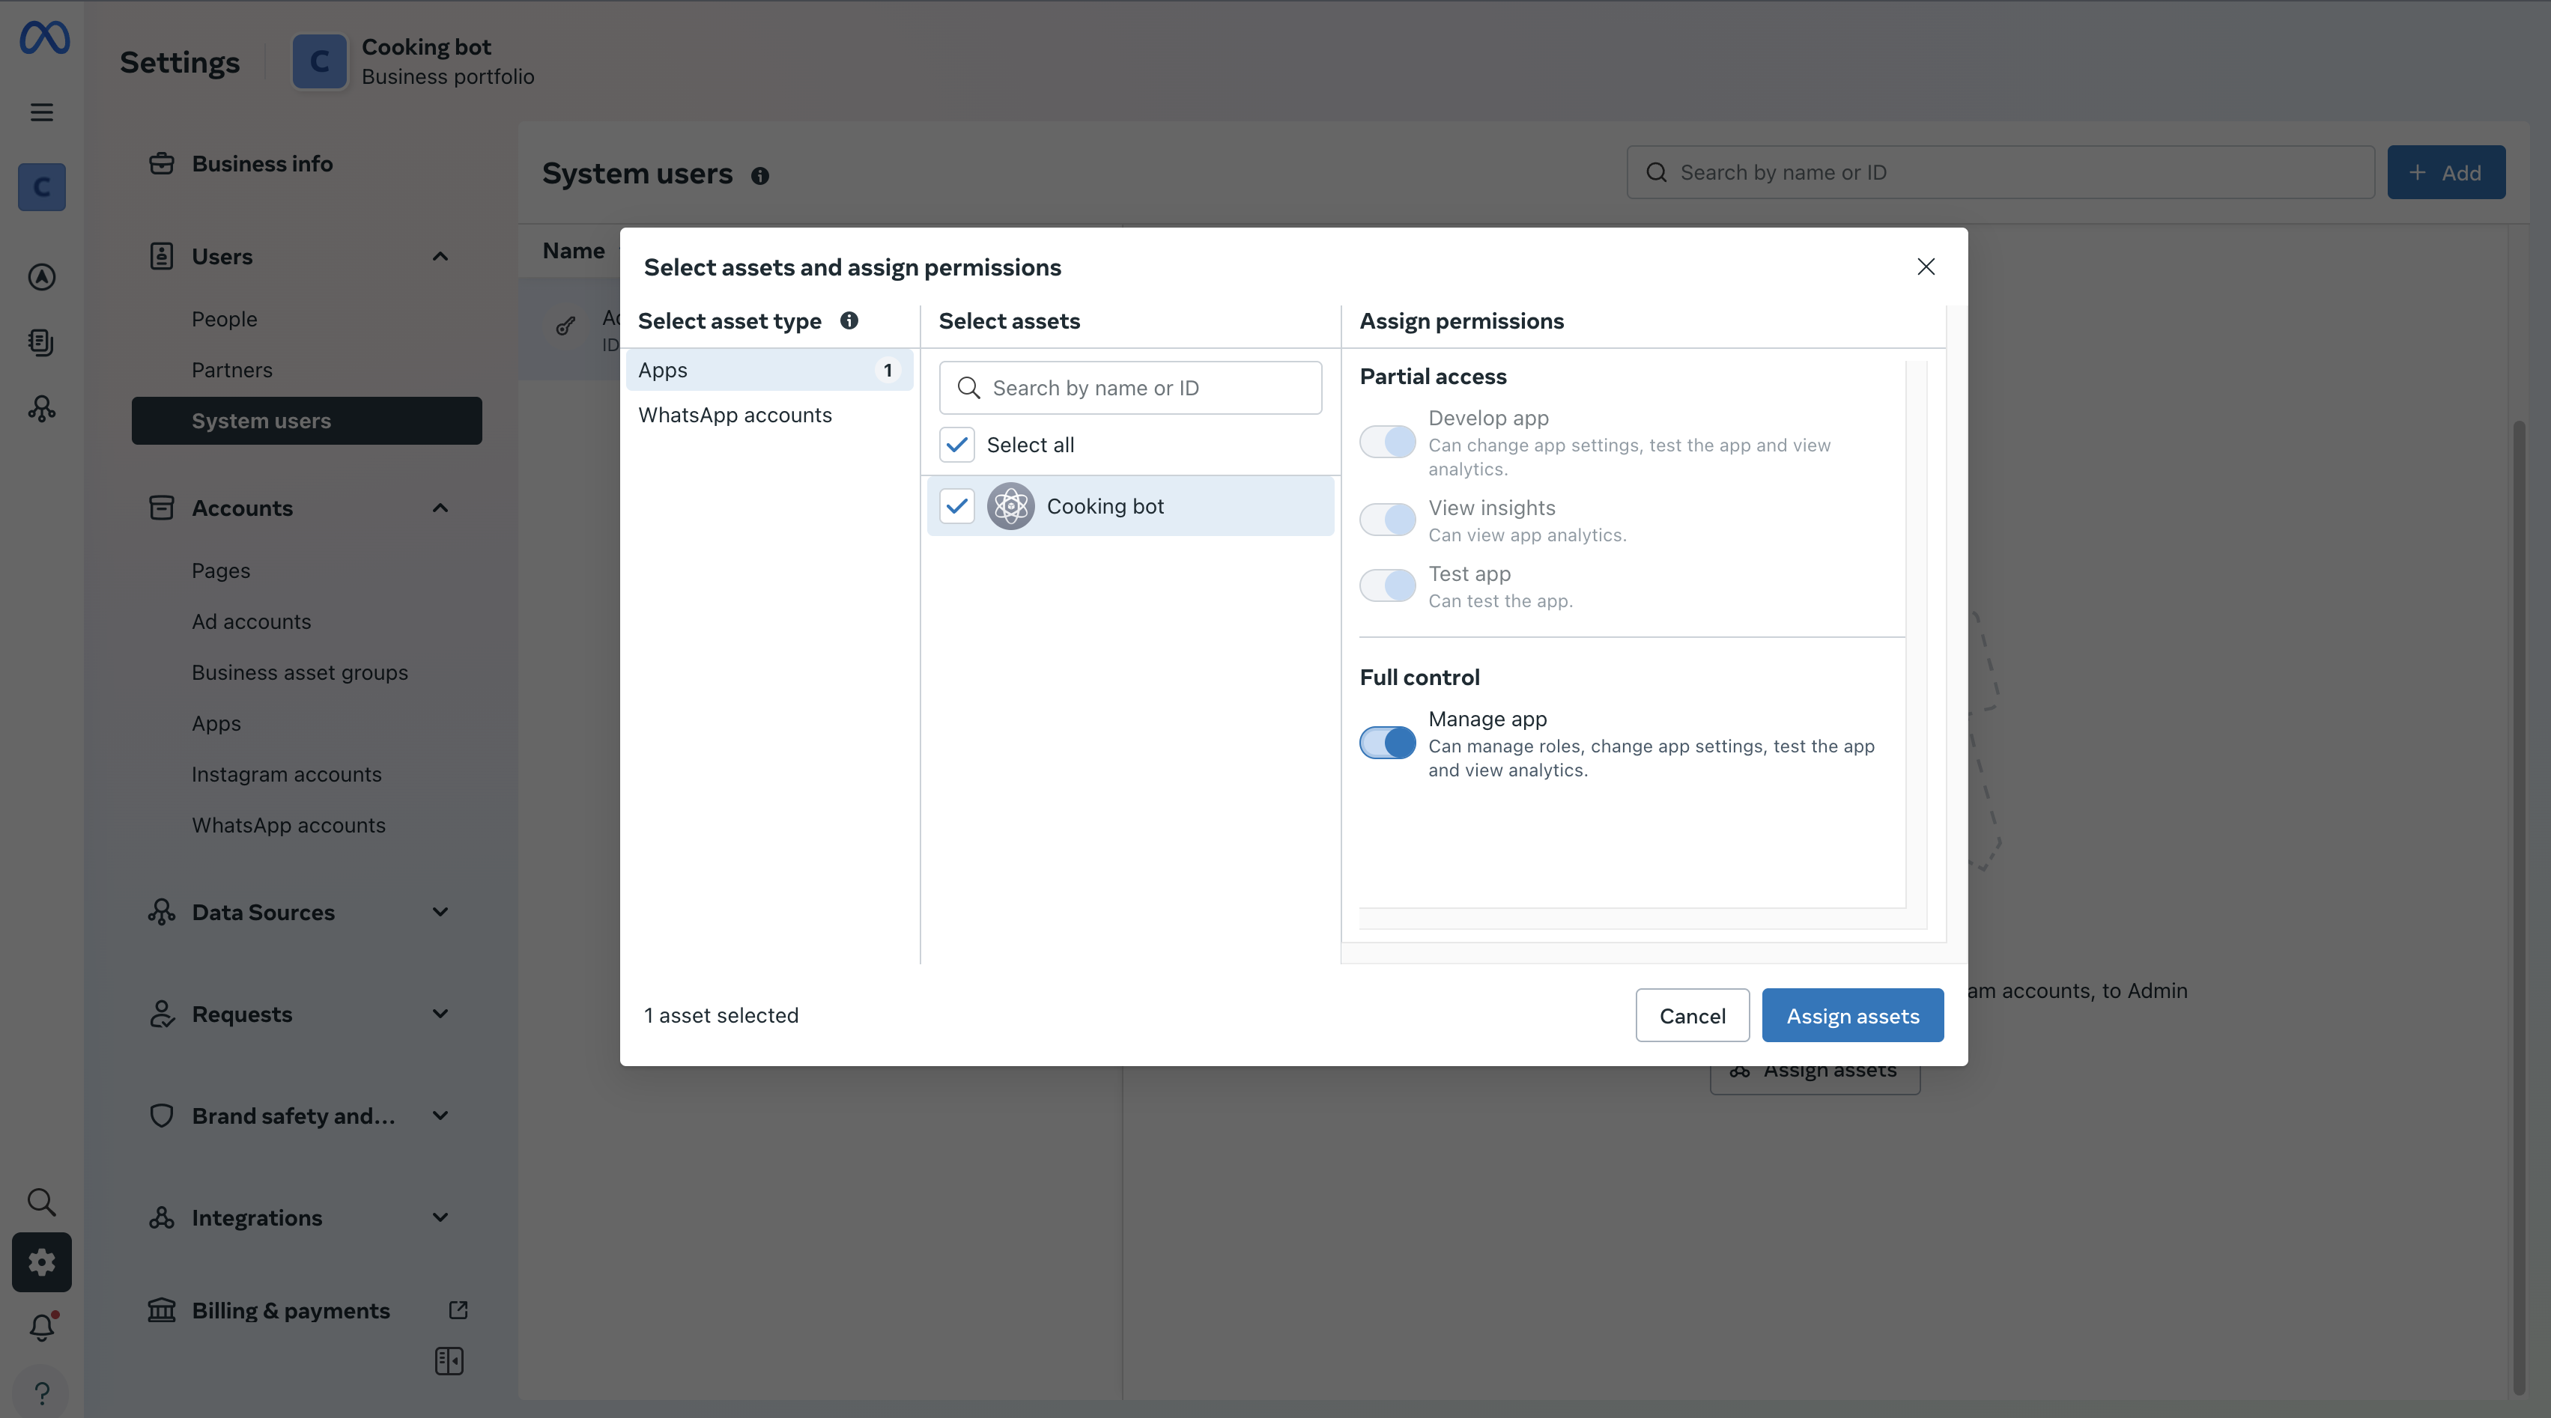Click the key icon in system user row

[x=565, y=325]
